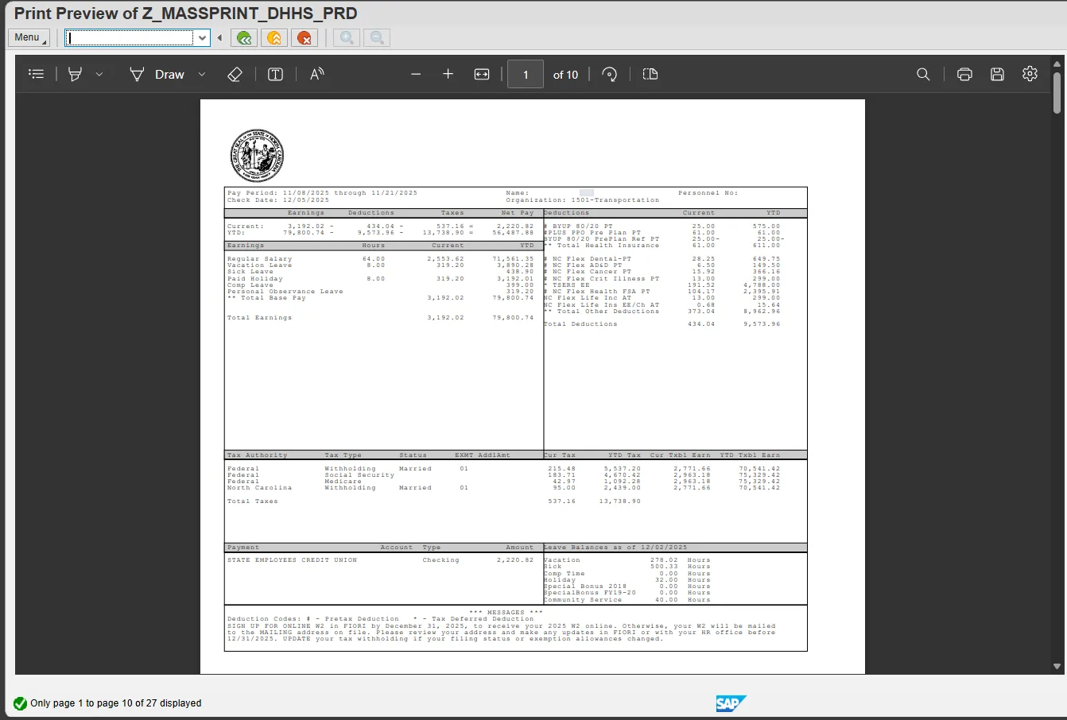
Task: Click the green Back button
Action: tap(244, 37)
